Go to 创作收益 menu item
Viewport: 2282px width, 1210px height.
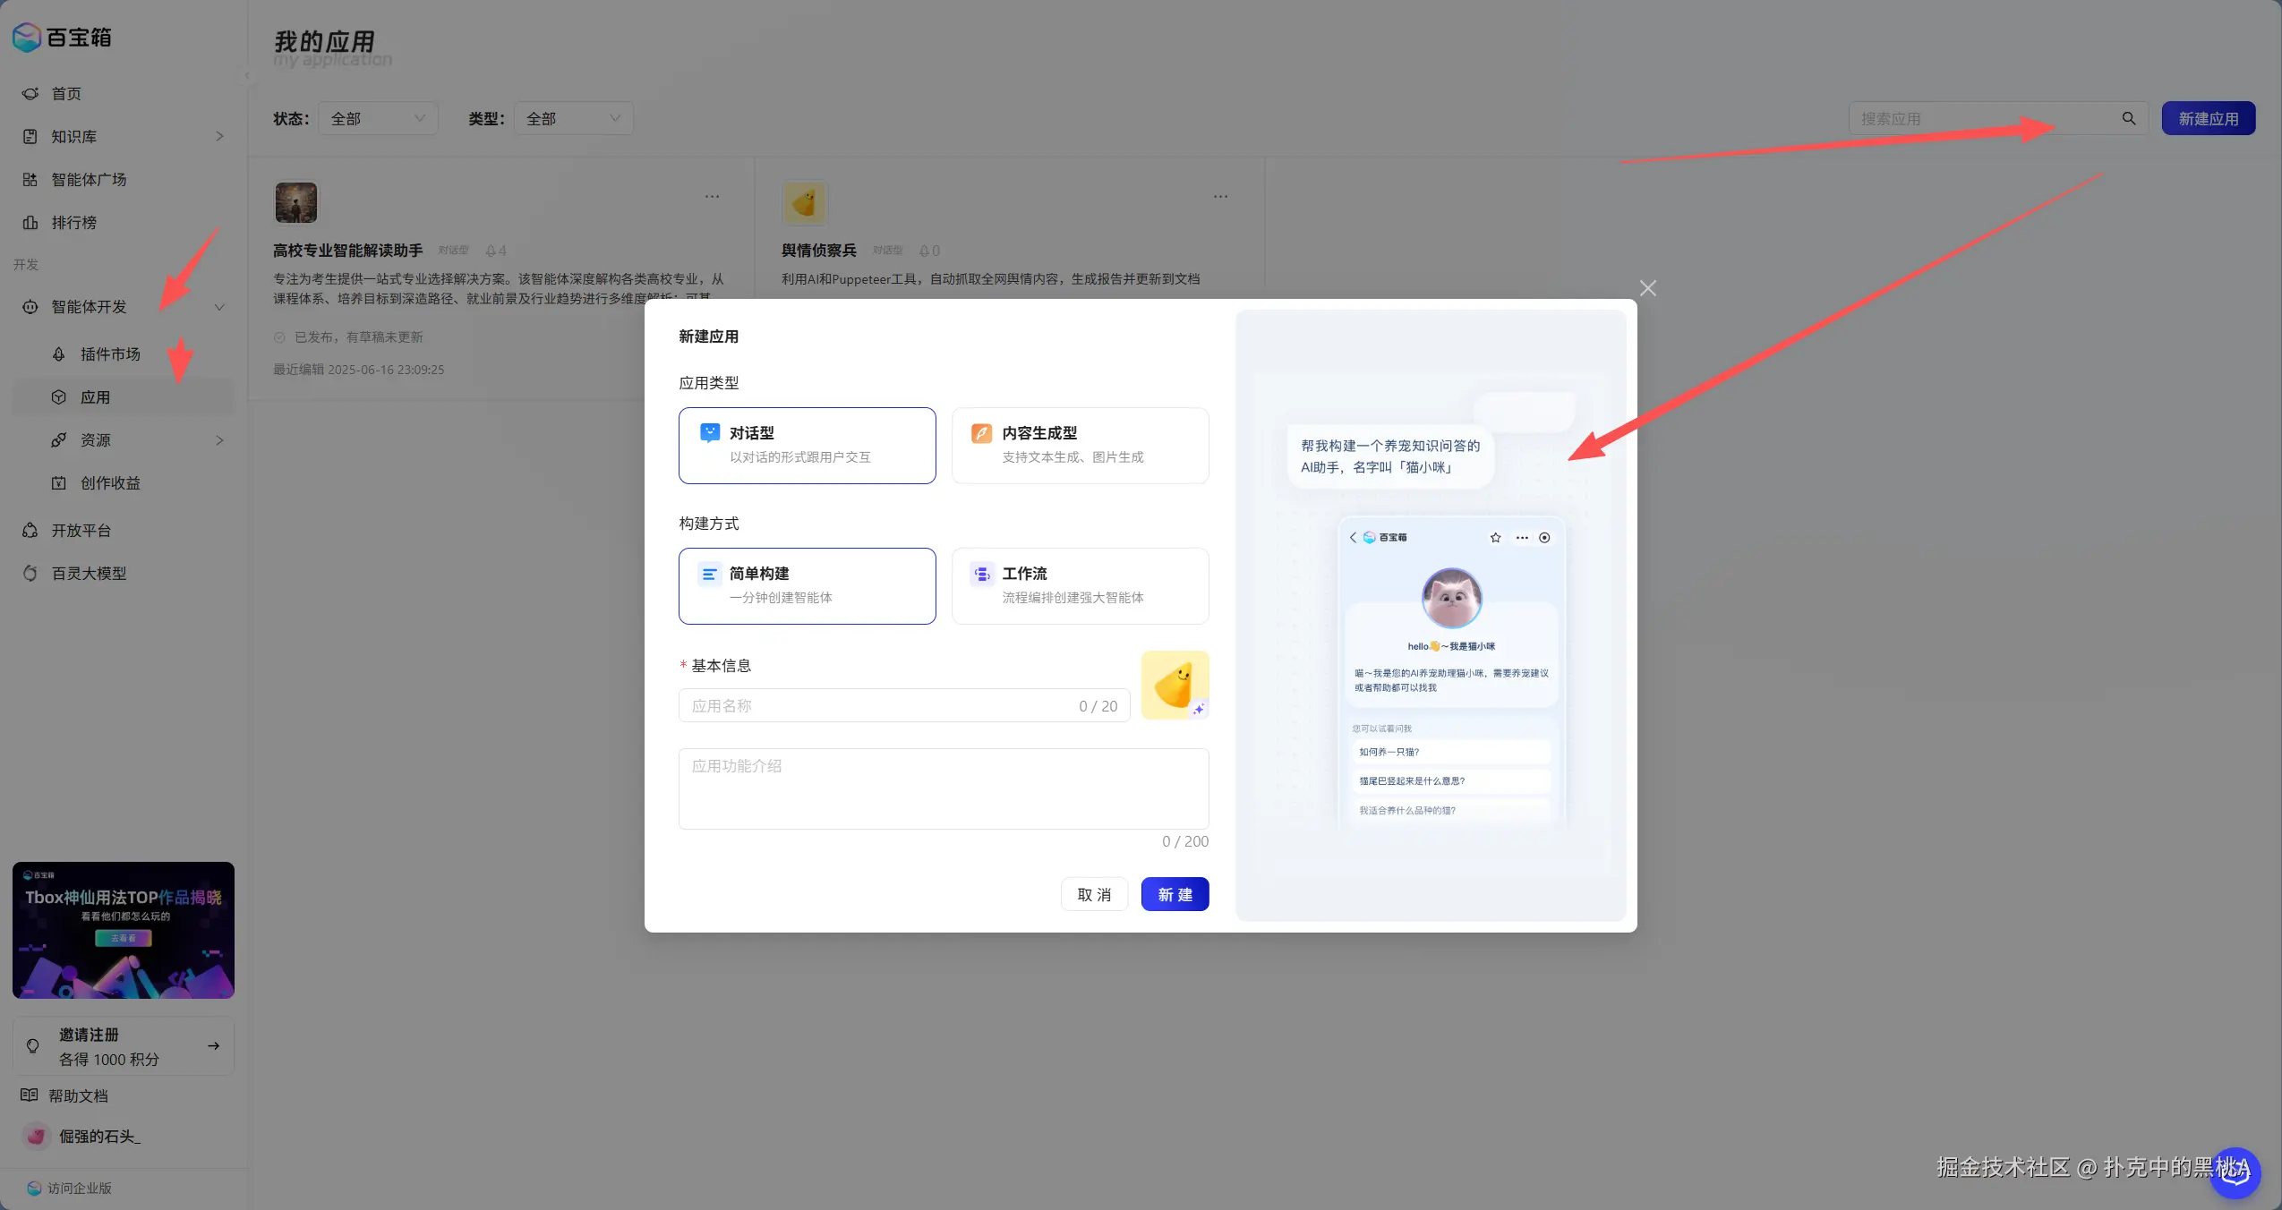109,483
